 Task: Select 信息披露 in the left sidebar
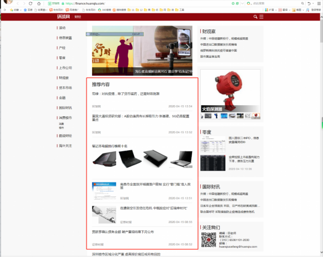click(x=65, y=38)
